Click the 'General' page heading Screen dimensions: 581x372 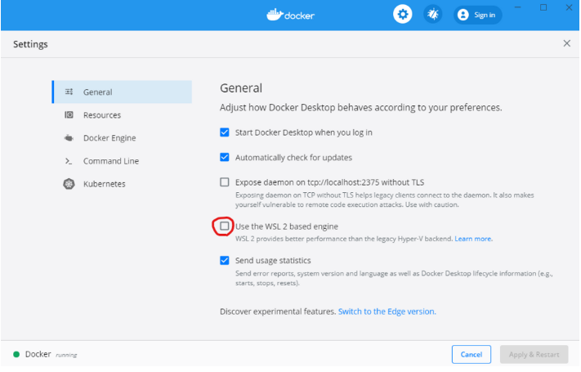pos(241,88)
